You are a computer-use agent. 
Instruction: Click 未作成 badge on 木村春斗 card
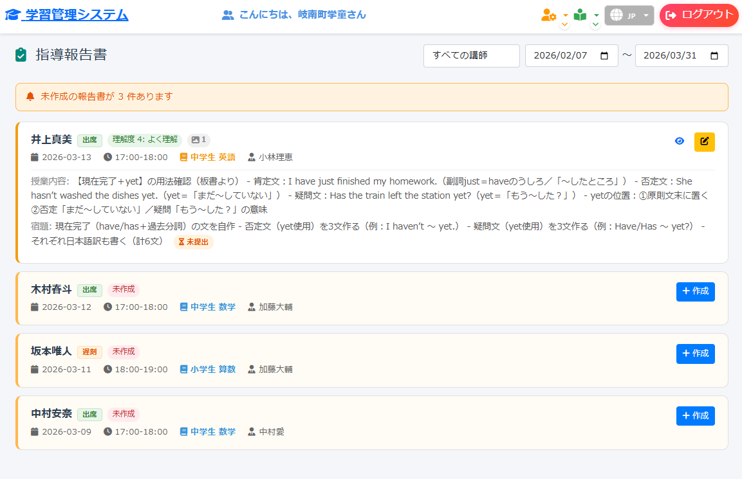click(124, 289)
